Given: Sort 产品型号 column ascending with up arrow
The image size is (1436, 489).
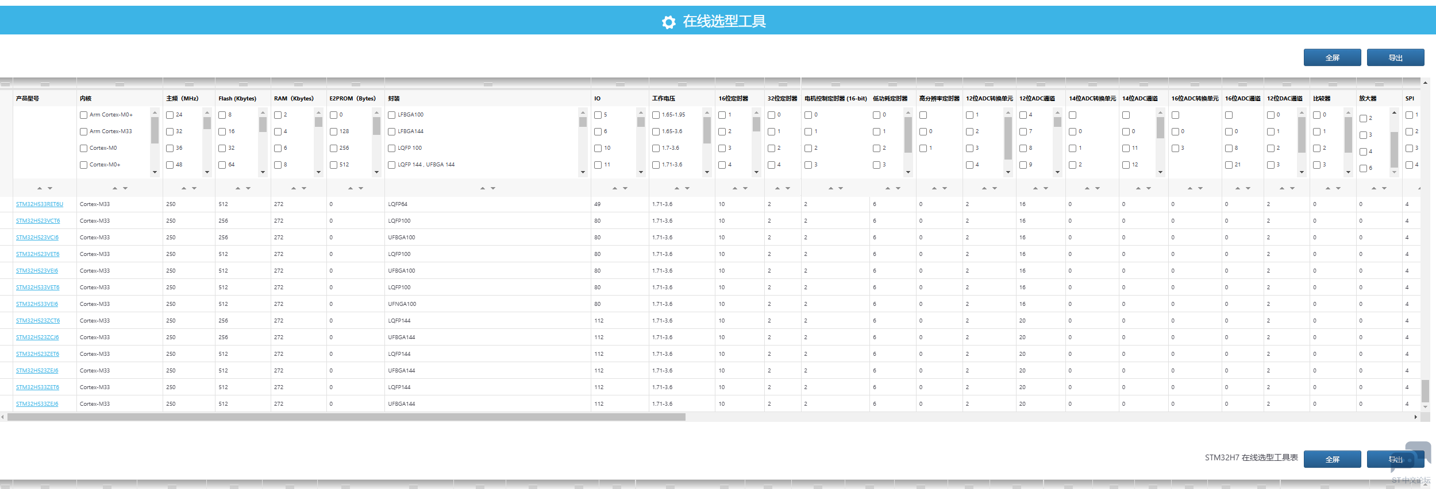Looking at the screenshot, I should click(x=40, y=188).
